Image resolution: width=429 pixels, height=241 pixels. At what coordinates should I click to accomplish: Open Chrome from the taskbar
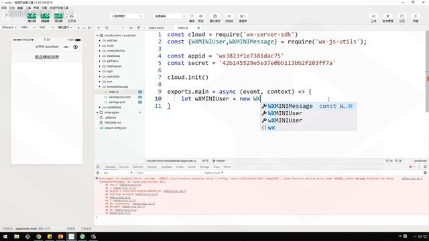pyautogui.click(x=39, y=236)
